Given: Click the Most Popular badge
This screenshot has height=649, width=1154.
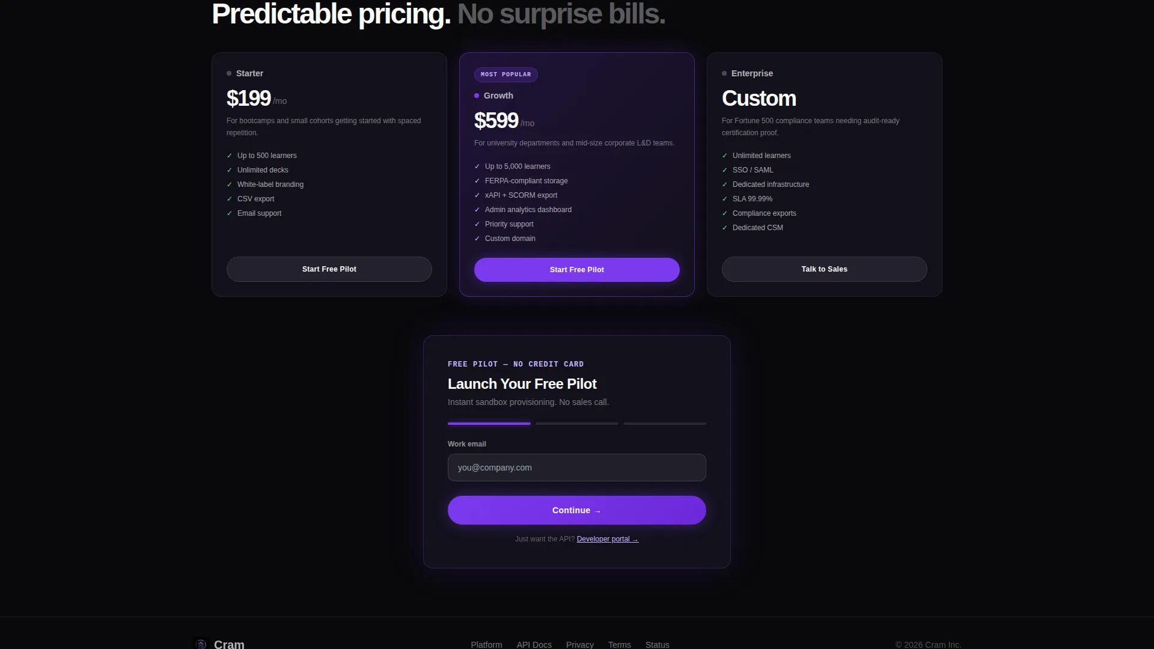Looking at the screenshot, I should pyautogui.click(x=506, y=75).
